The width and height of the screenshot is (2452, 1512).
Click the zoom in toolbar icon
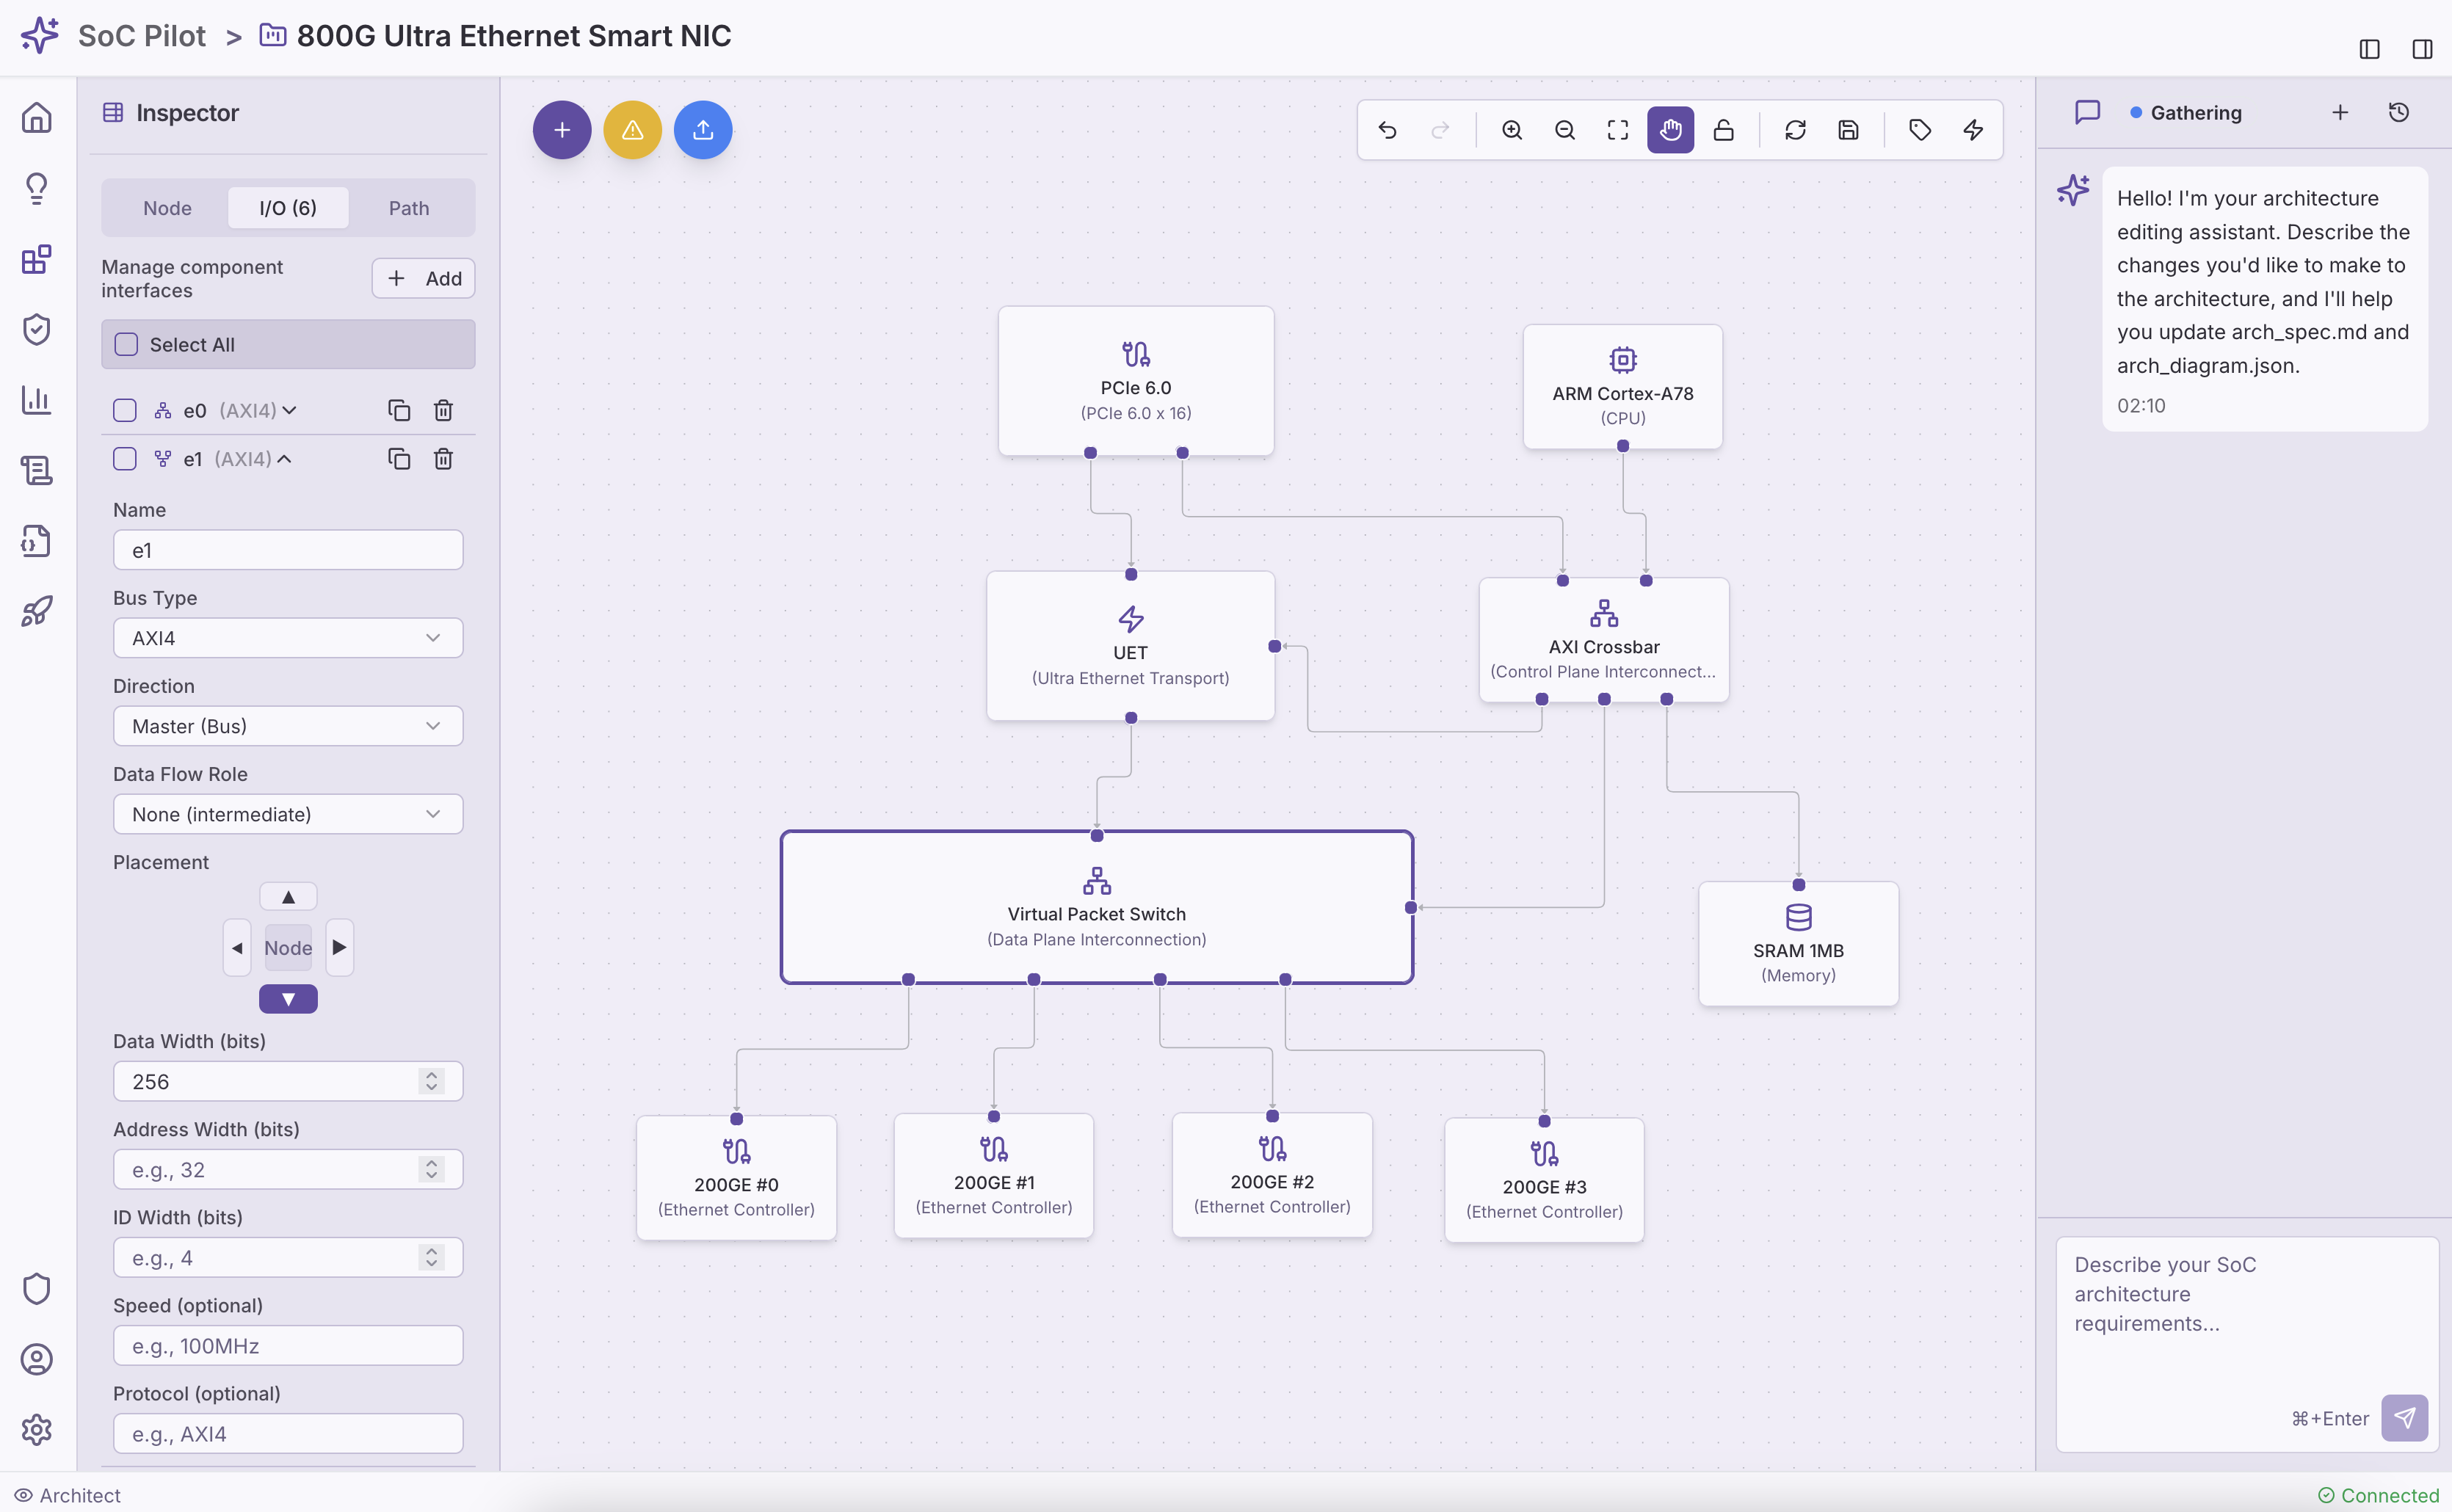(1512, 130)
